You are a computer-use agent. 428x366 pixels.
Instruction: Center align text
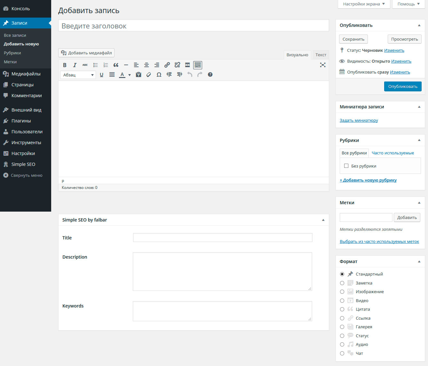tap(147, 65)
